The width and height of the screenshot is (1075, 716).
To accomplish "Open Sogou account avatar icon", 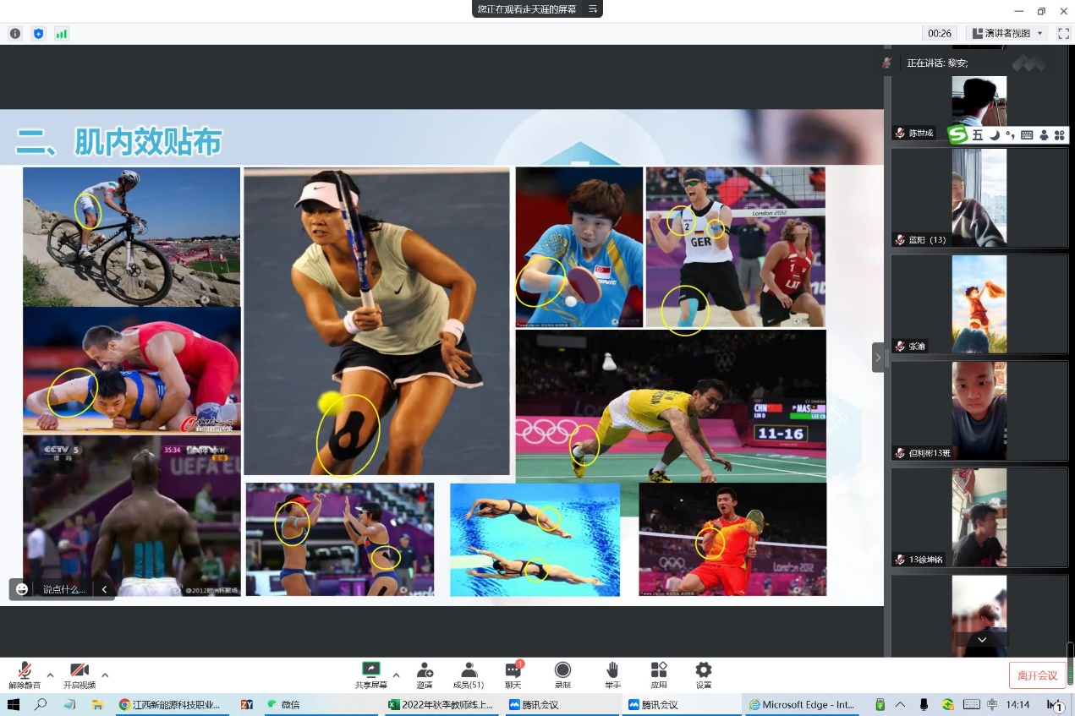I will coord(1045,135).
